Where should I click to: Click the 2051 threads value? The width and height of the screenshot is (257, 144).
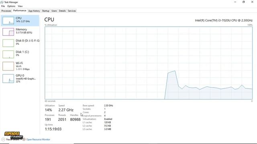62,120
